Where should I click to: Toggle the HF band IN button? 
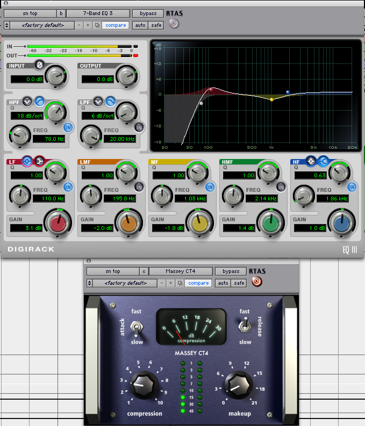click(352, 187)
